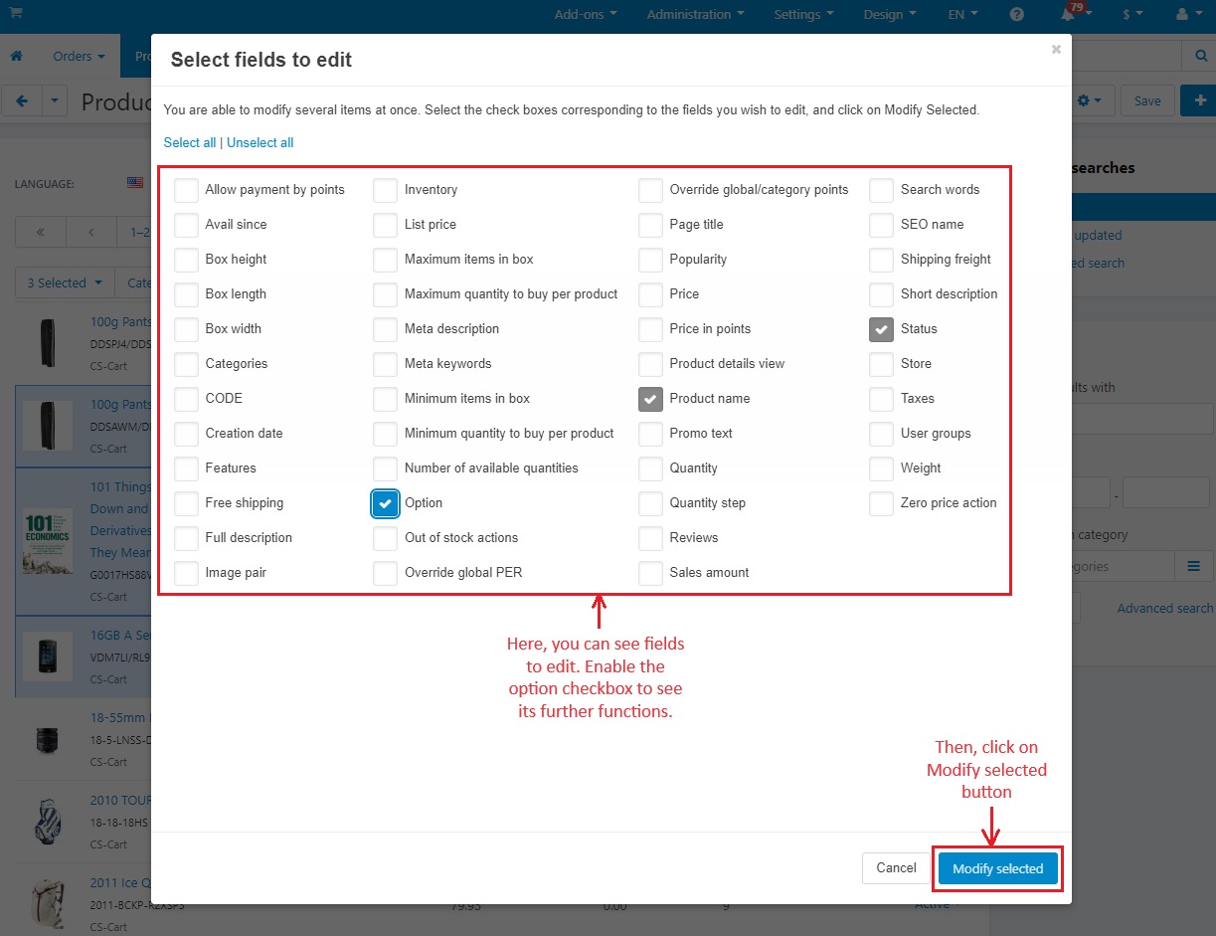Click 100g Pants DDSPJ4 product thumbnail
1216x936 pixels.
point(48,344)
